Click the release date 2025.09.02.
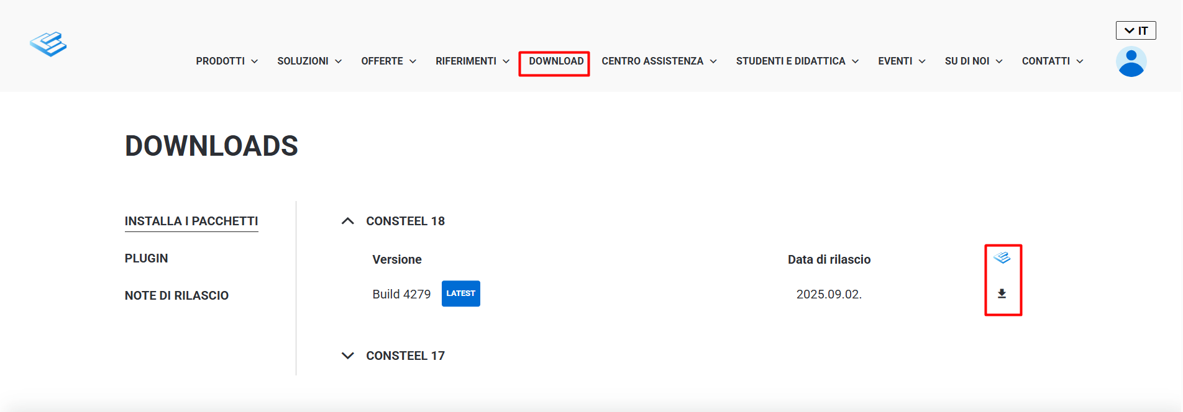1183x412 pixels. [x=829, y=294]
